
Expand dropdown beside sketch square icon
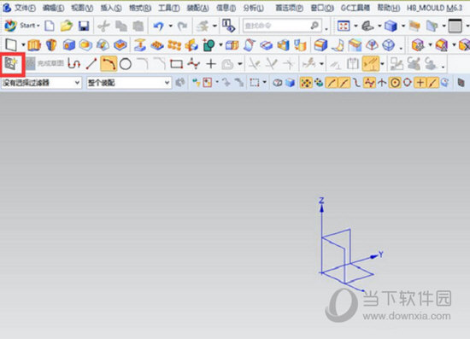coord(23,45)
